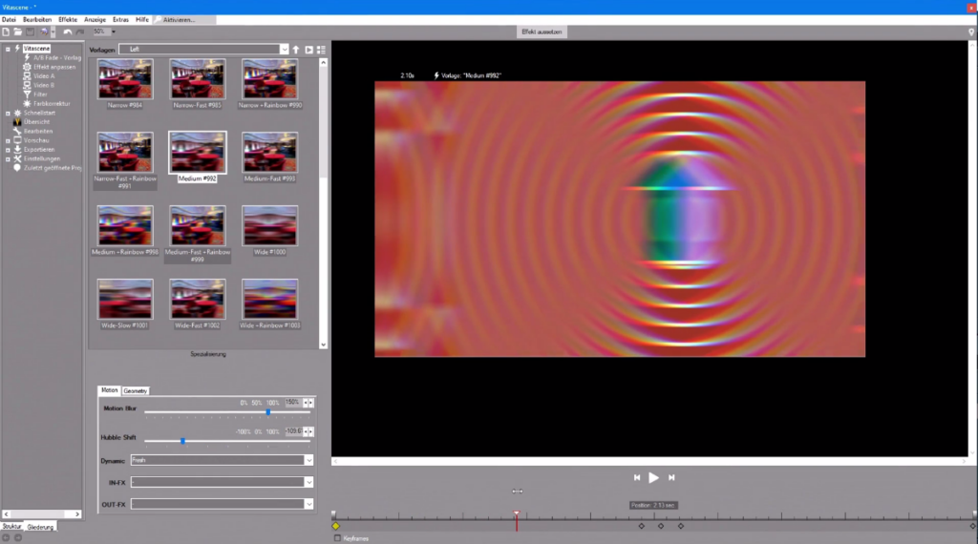The height and width of the screenshot is (544, 978).
Task: Enable the Keyframes checkbox
Action: [x=337, y=538]
